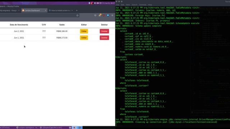Open the volume speaker tray icon
Screen dimensions: 230x129
[95, 3]
